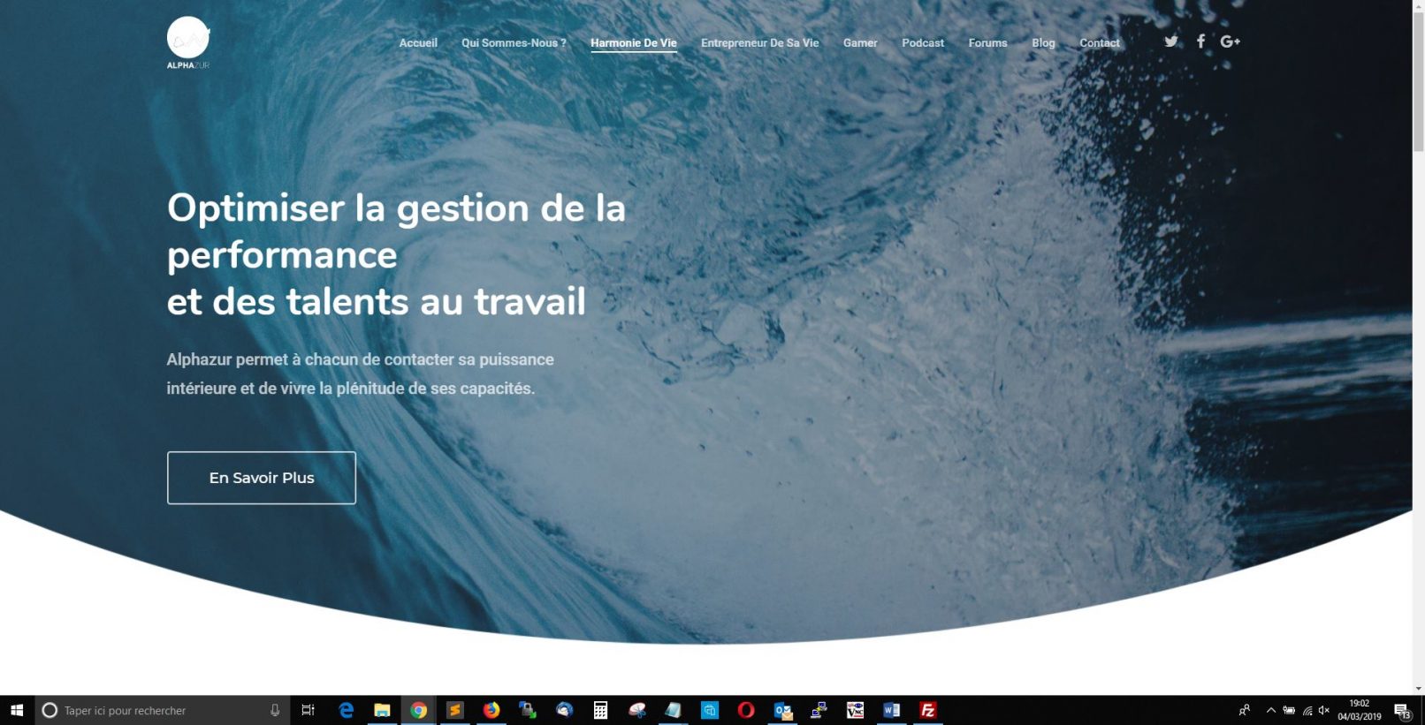The width and height of the screenshot is (1425, 725).
Task: Open the Opera browser from the taskbar
Action: click(x=746, y=710)
